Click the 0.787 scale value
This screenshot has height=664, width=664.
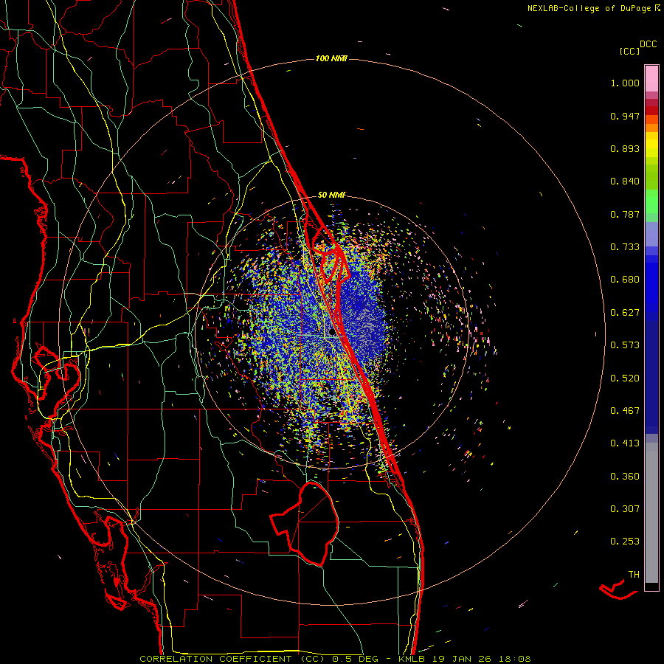coord(625,214)
